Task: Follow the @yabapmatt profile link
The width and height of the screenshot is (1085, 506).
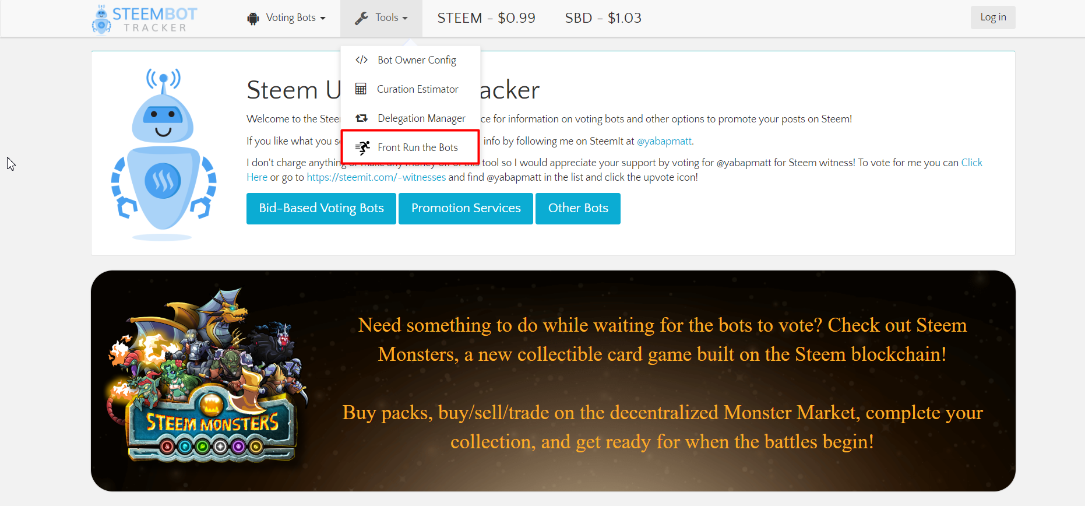Action: coord(664,141)
